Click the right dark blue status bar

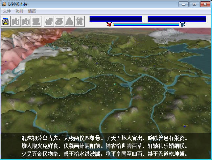click(177, 19)
